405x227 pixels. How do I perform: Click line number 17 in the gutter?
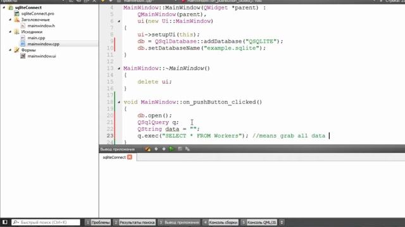pos(110,95)
